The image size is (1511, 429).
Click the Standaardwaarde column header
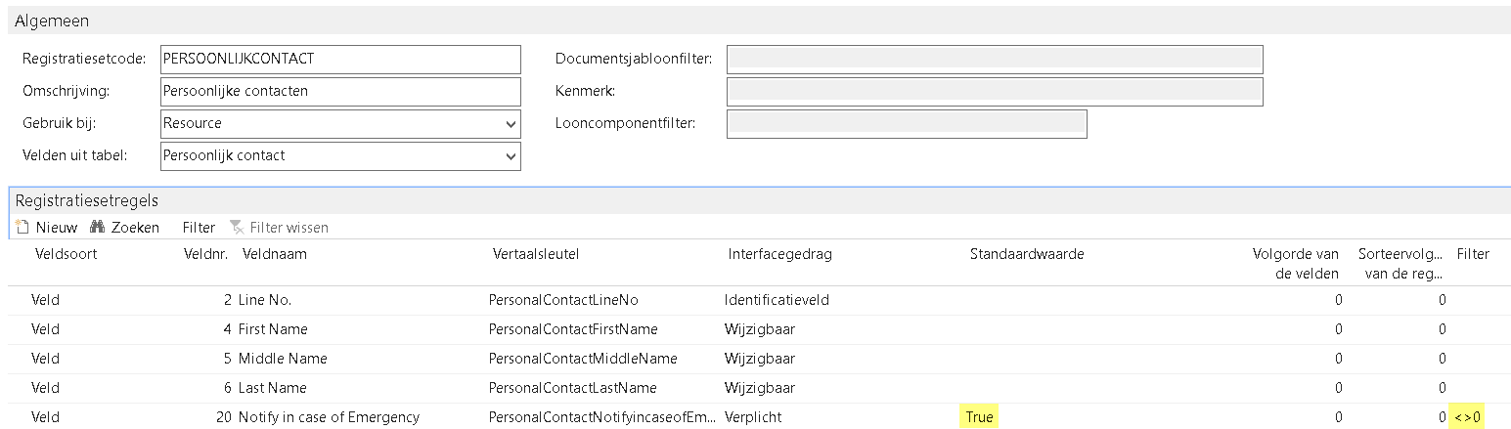pyautogui.click(x=1027, y=254)
